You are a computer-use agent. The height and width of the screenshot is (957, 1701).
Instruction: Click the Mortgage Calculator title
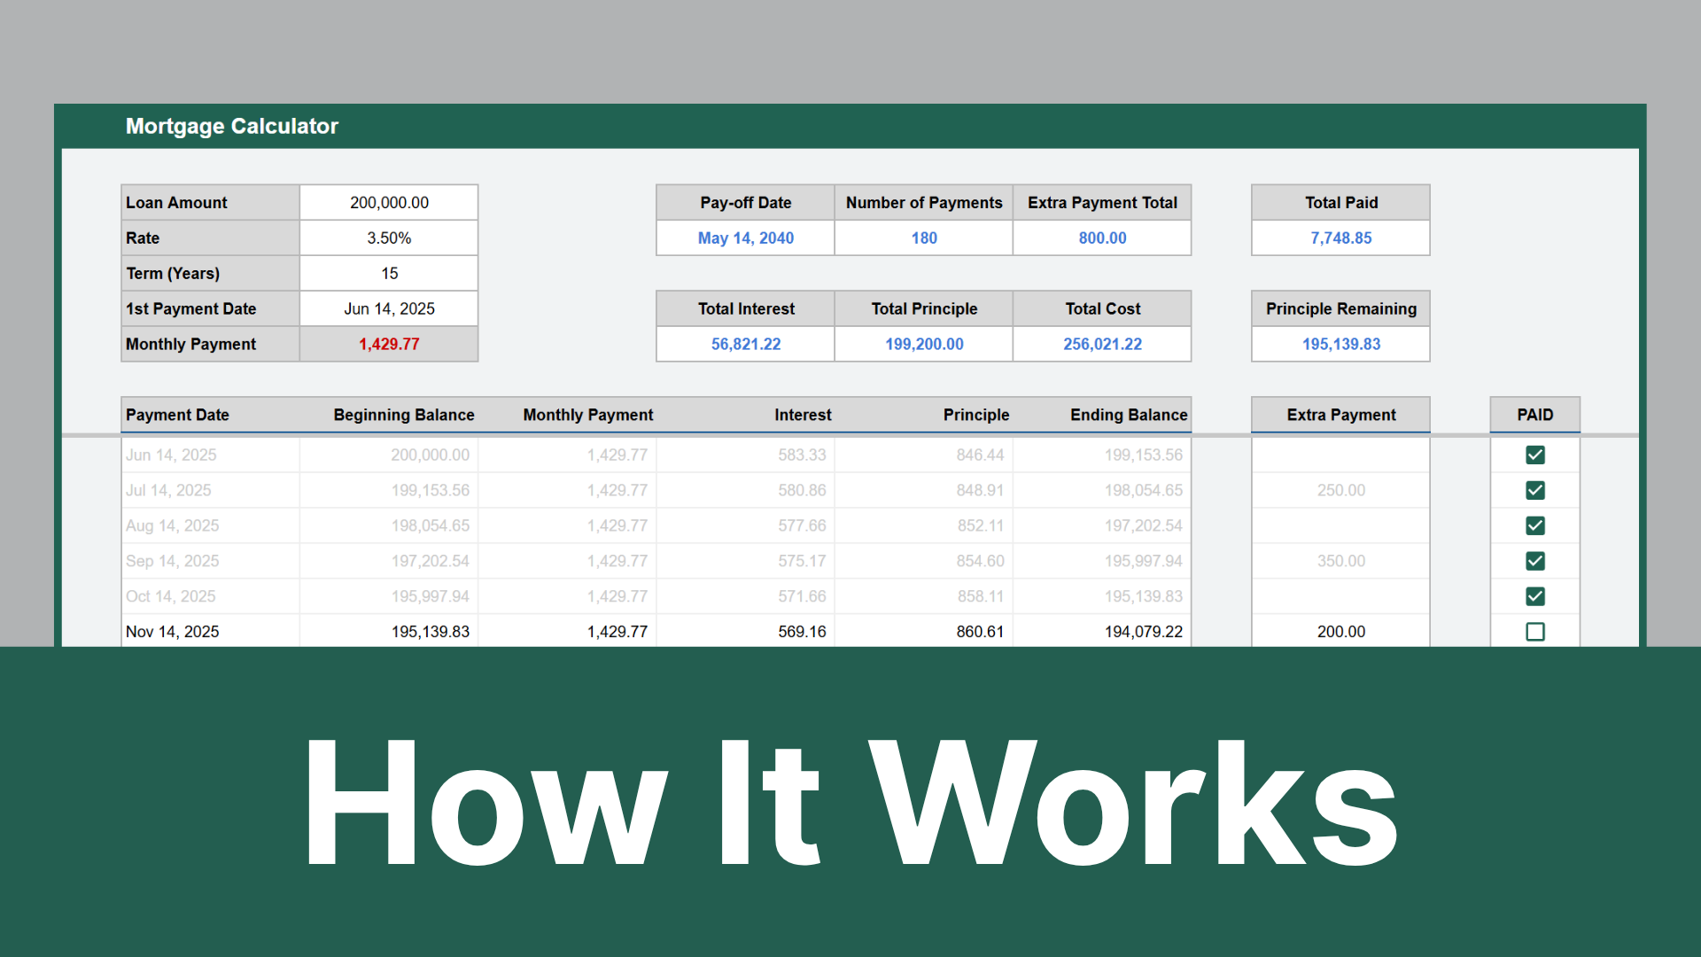(x=232, y=126)
